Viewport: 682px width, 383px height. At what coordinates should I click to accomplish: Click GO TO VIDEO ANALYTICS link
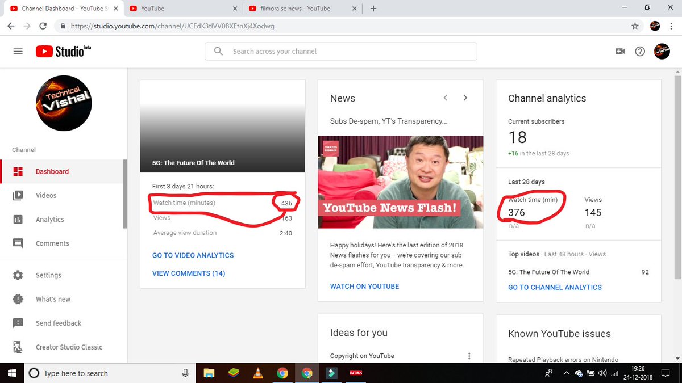pyautogui.click(x=193, y=255)
